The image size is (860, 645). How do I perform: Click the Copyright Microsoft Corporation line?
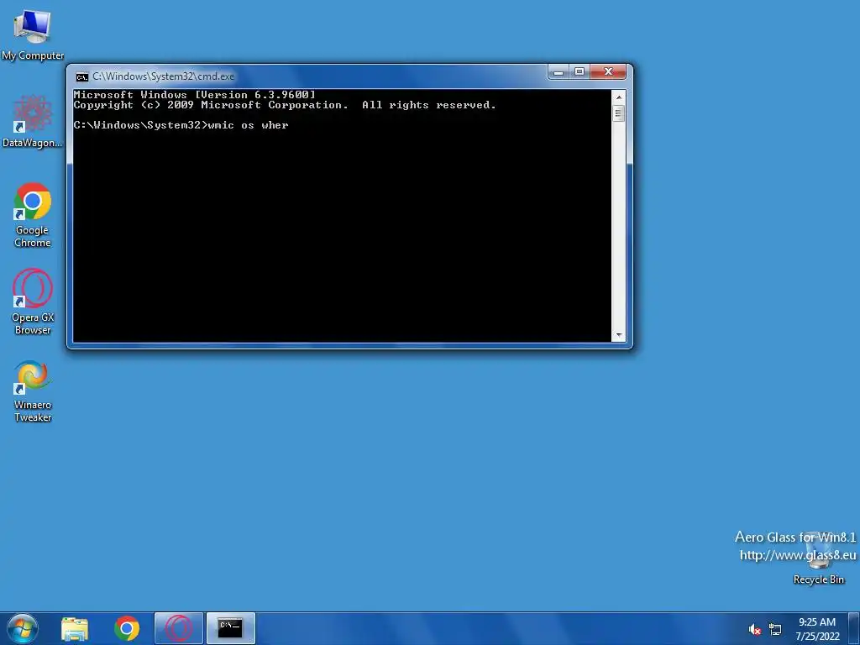(x=285, y=105)
